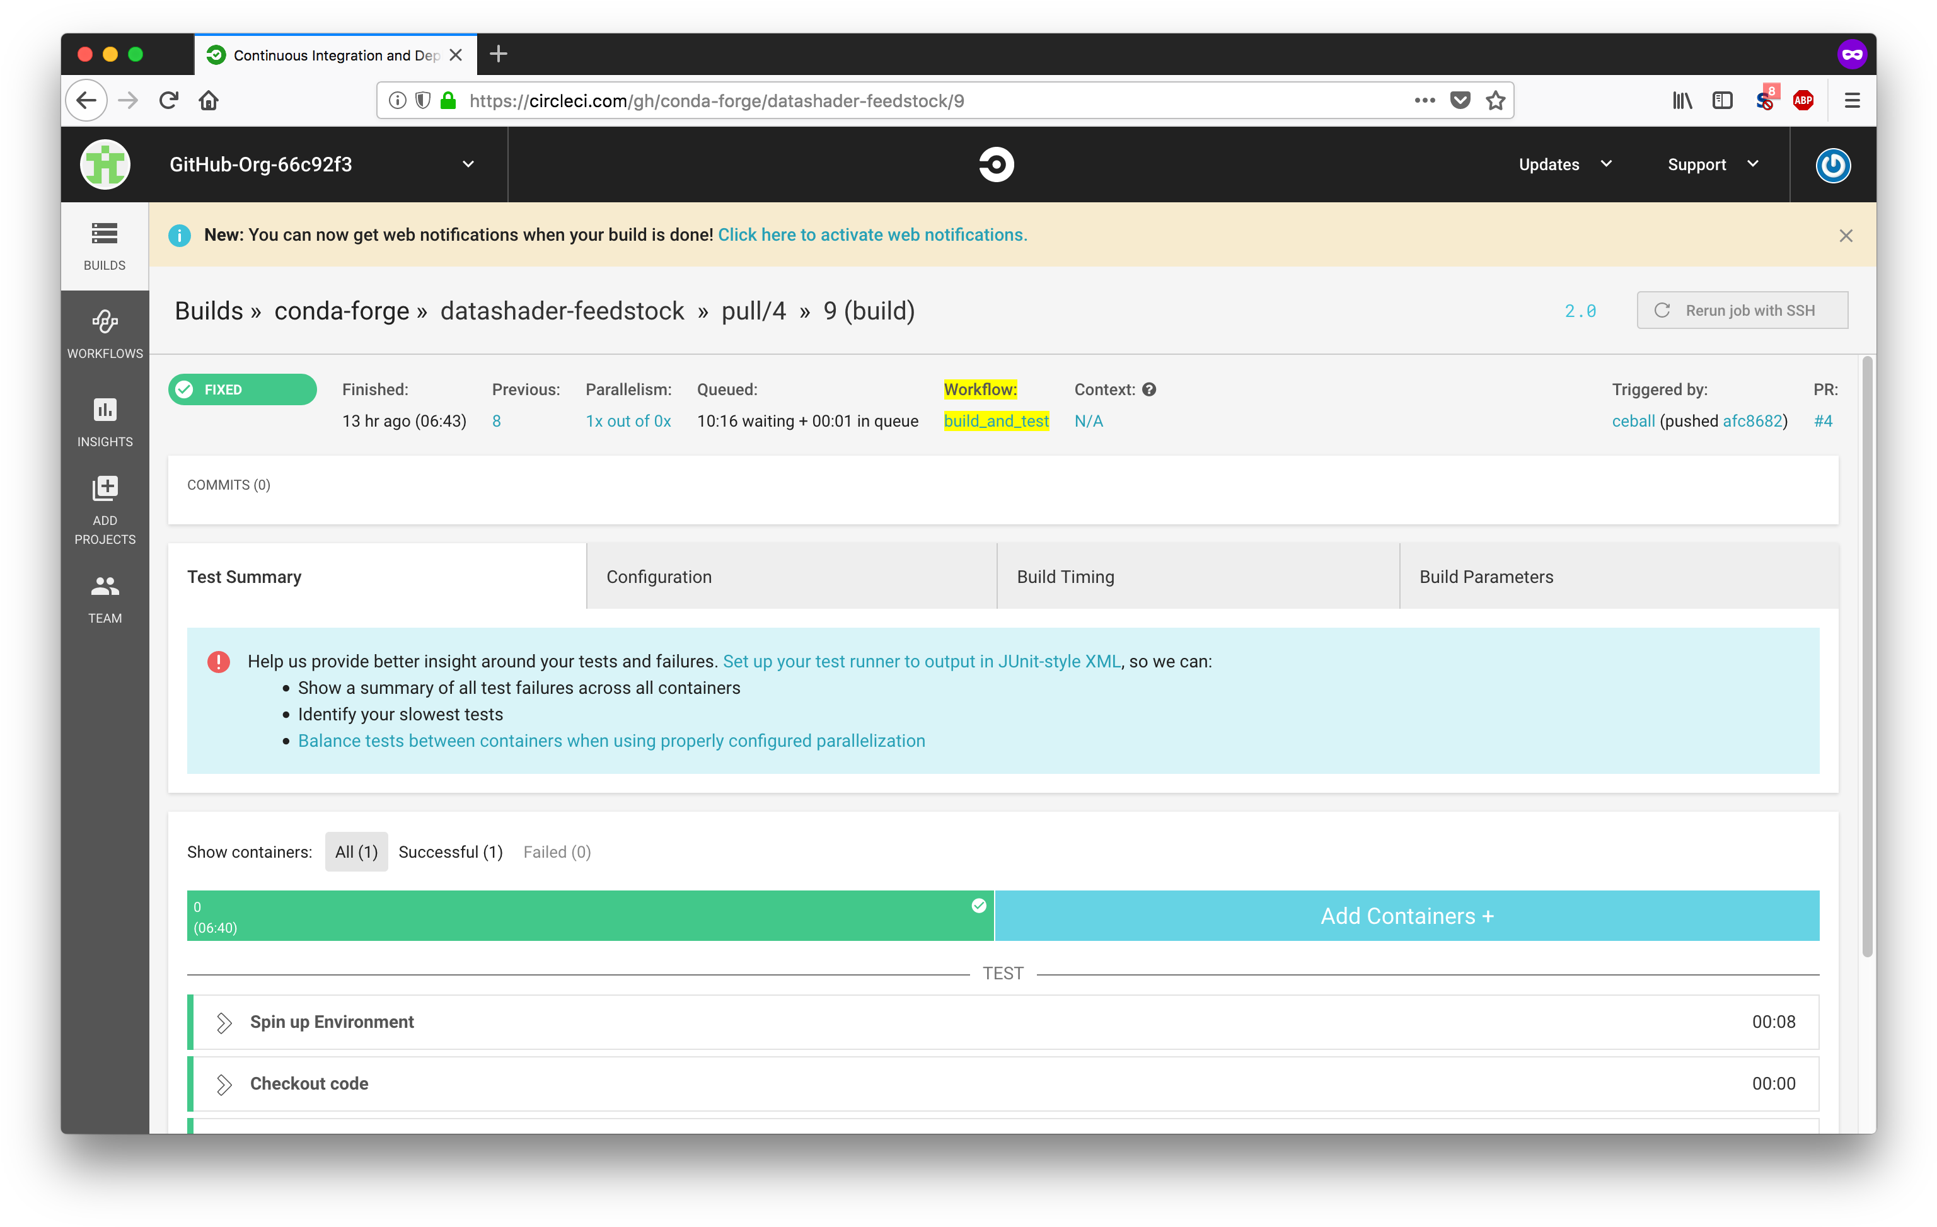
Task: Click Rerun job with SSH button
Action: pos(1742,310)
